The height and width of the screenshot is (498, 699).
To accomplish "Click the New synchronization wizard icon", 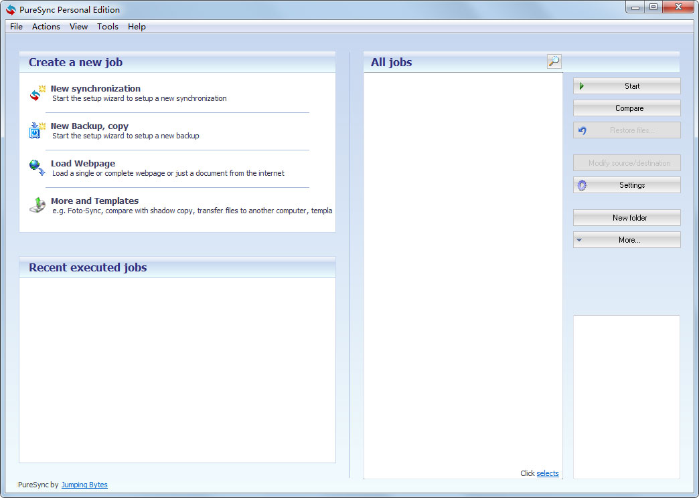I will click(x=37, y=94).
